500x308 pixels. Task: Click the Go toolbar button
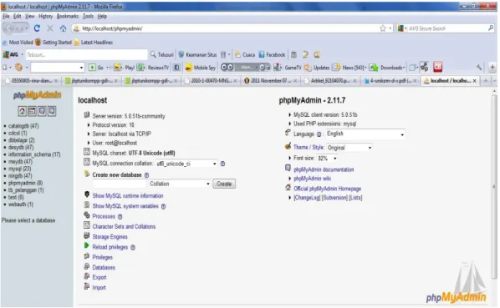tap(96, 68)
